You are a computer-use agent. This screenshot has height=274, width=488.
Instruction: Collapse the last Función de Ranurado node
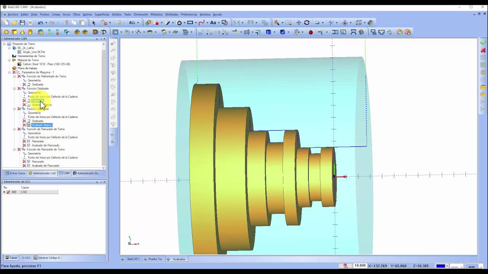coord(14,150)
